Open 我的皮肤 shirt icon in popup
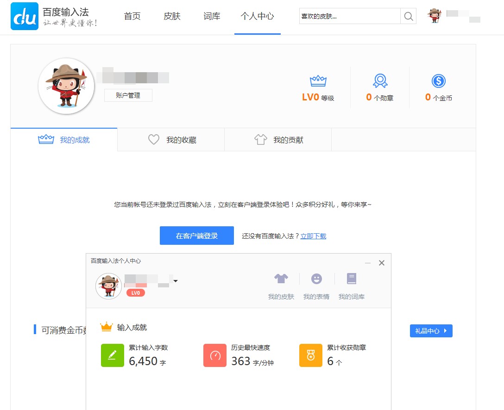This screenshot has height=410, width=504. coord(281,279)
